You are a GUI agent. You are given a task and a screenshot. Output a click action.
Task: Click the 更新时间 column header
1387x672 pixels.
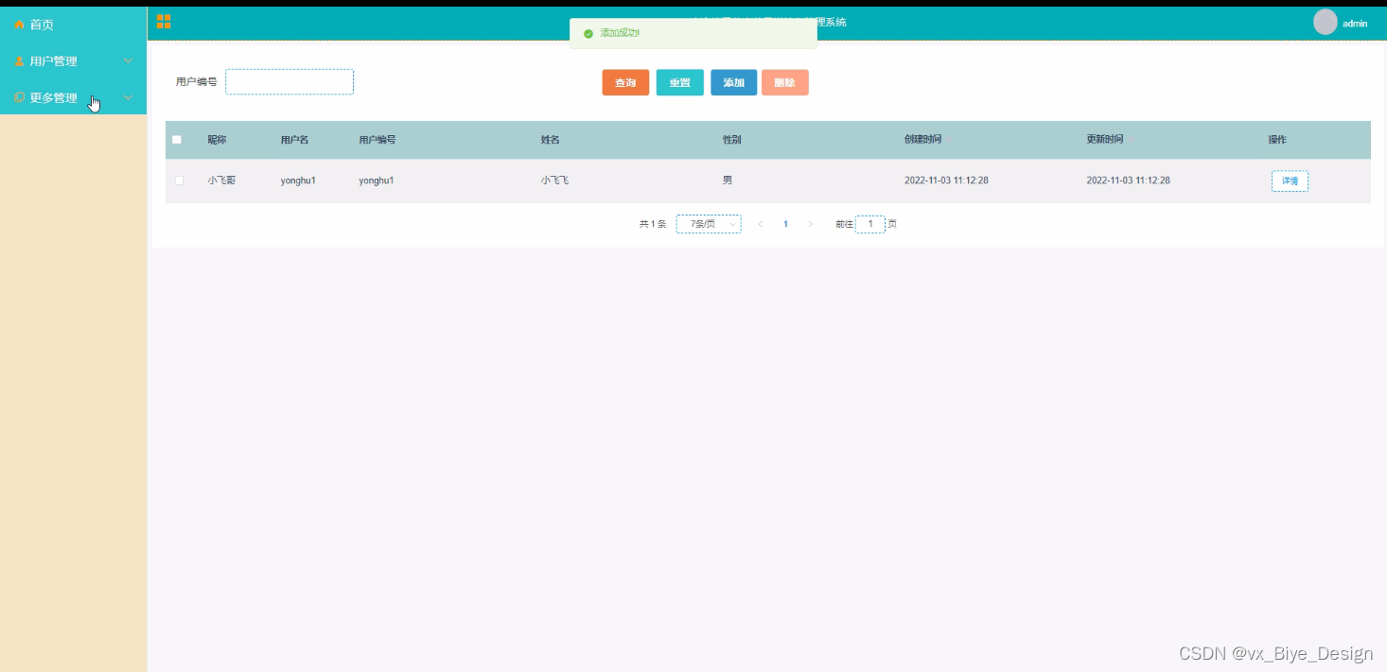point(1105,140)
